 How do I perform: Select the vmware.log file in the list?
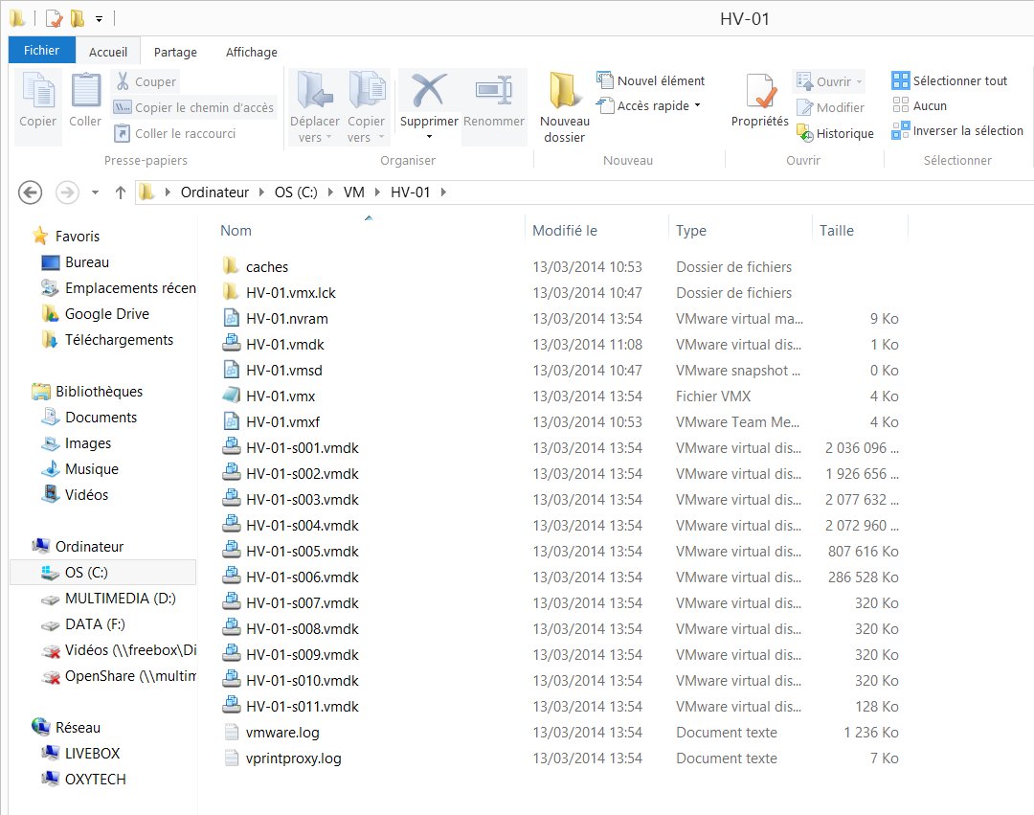pyautogui.click(x=282, y=733)
